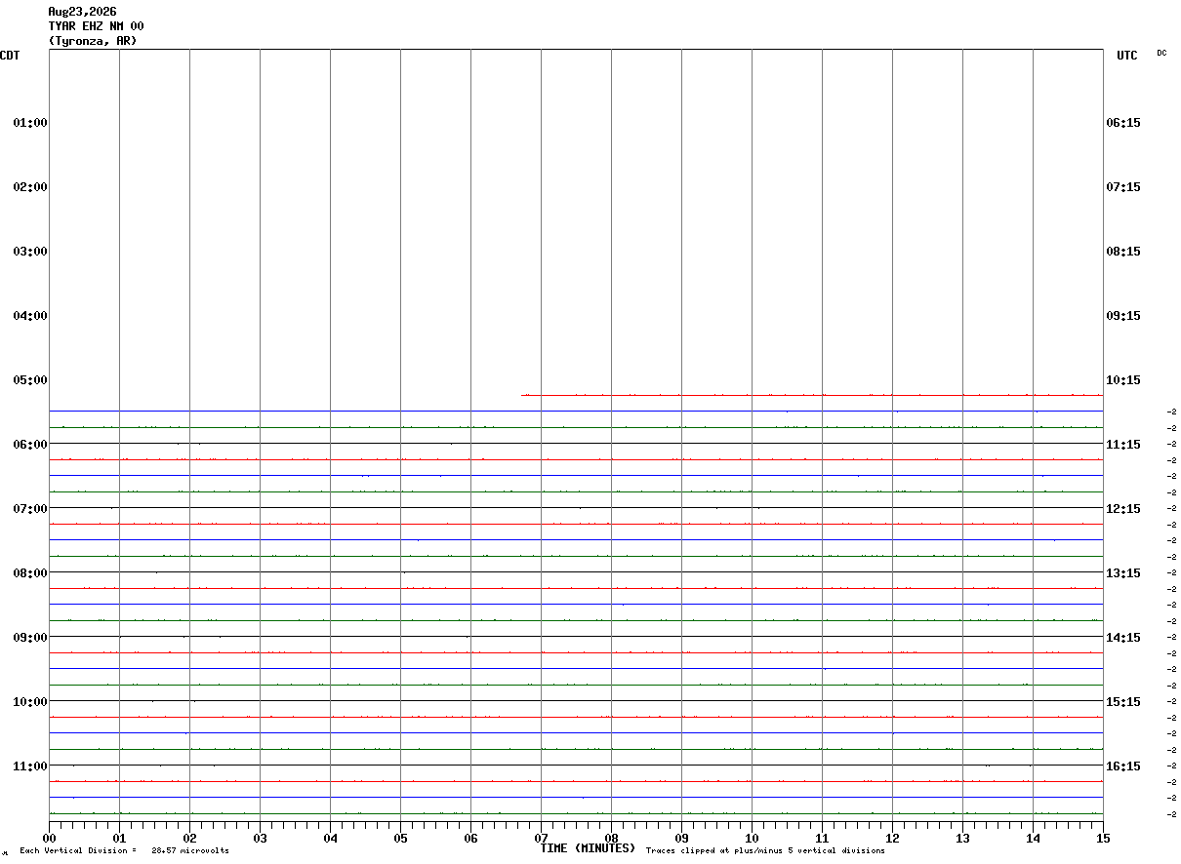Click the TYAR EHZ NM 00 station label
The width and height of the screenshot is (1181, 864).
tap(96, 26)
